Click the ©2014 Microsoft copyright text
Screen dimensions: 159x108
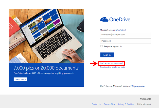144,104
